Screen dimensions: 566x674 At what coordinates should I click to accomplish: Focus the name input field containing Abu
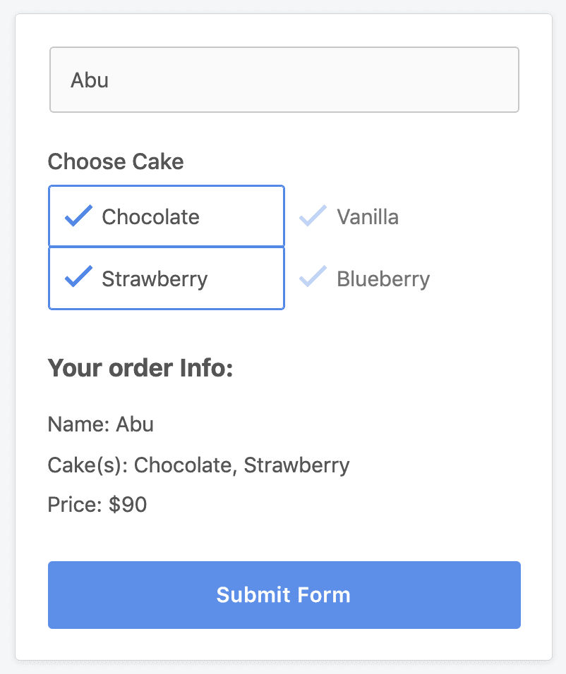coord(284,80)
